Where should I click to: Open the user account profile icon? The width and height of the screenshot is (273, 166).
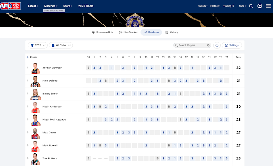(x=260, y=6)
